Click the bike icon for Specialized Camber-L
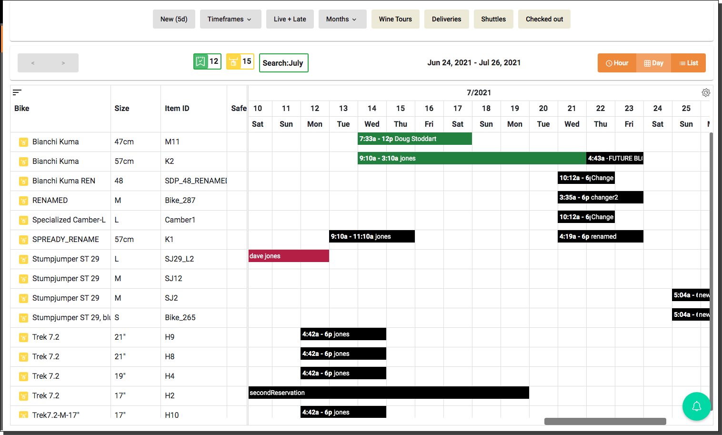This screenshot has width=722, height=435. coord(23,220)
